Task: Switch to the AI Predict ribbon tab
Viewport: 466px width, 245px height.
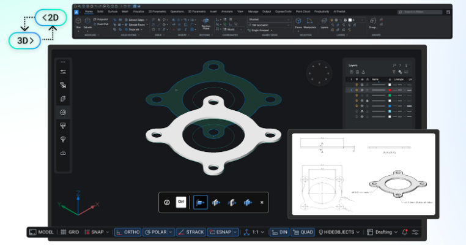Action: point(339,12)
